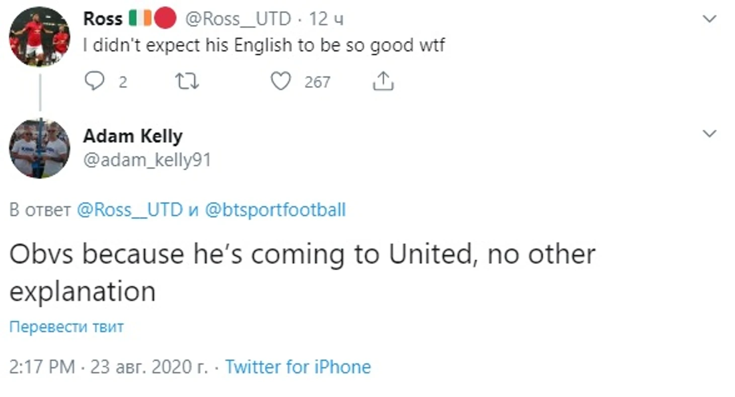Open Ross's profile picture

pos(39,36)
